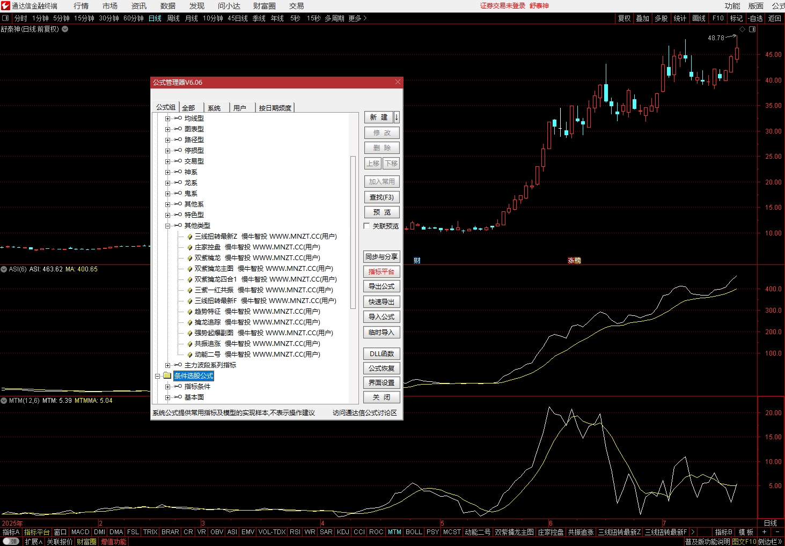
Task: Click the plus zoom icon at bottom right
Action: [x=764, y=532]
